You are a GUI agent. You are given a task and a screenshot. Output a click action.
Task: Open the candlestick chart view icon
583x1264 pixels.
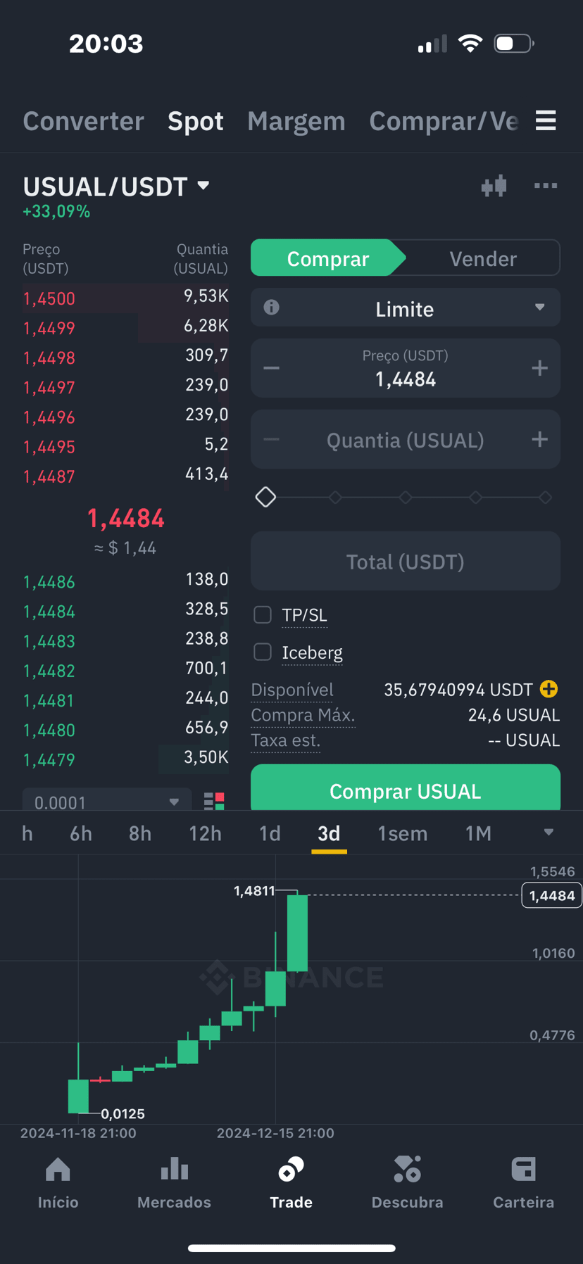pyautogui.click(x=494, y=186)
